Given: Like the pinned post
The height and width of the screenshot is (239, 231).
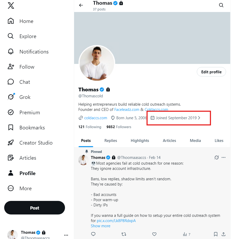Looking at the screenshot, I should pyautogui.click(x=154, y=234).
